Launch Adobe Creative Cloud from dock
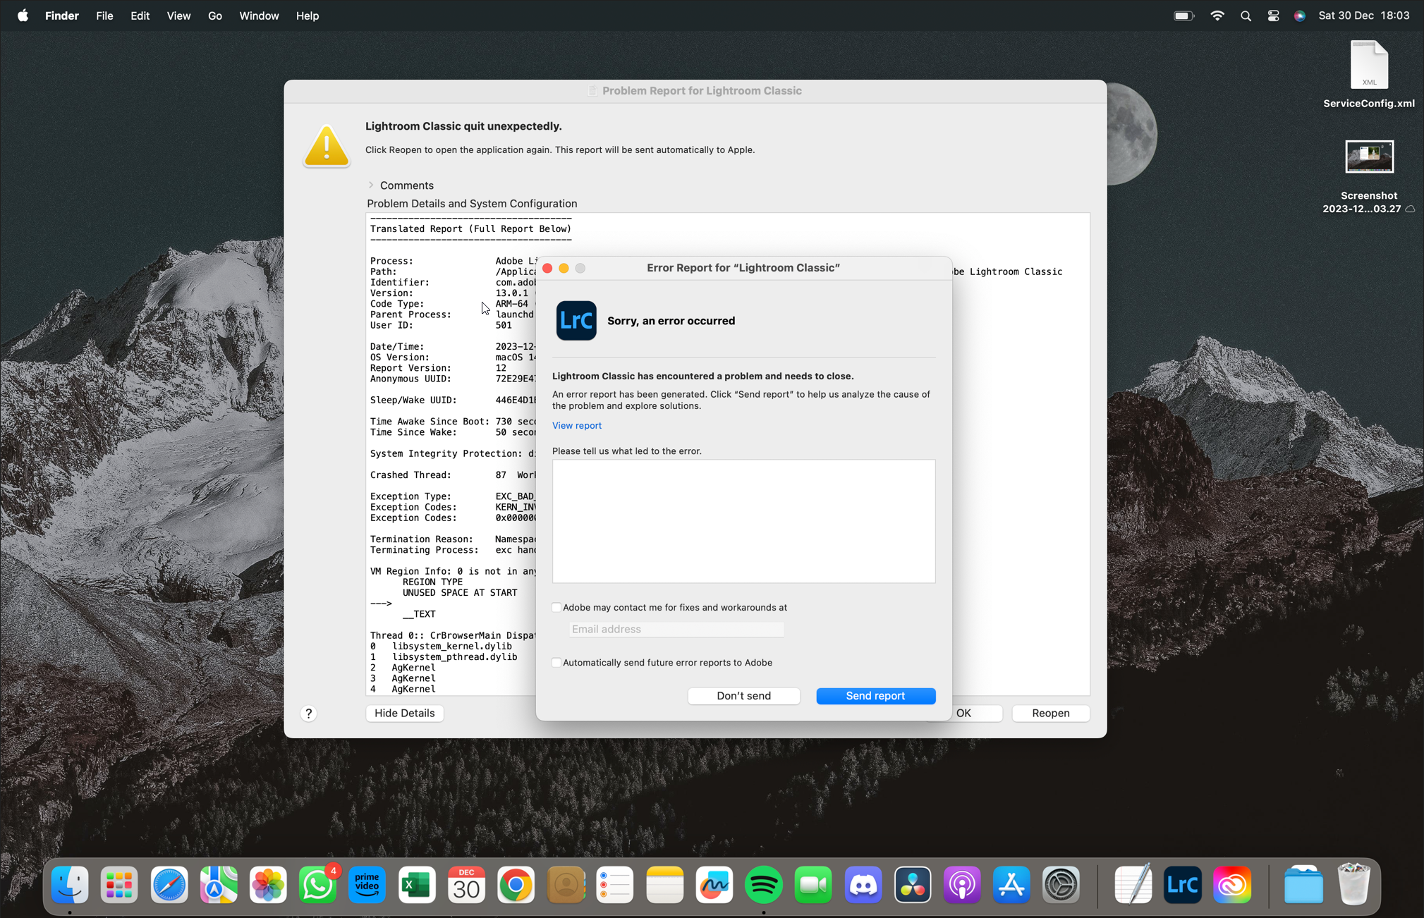The width and height of the screenshot is (1424, 918). (x=1232, y=885)
